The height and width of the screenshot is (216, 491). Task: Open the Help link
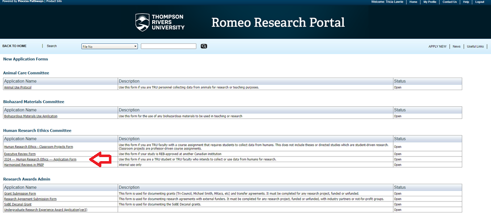point(466,2)
